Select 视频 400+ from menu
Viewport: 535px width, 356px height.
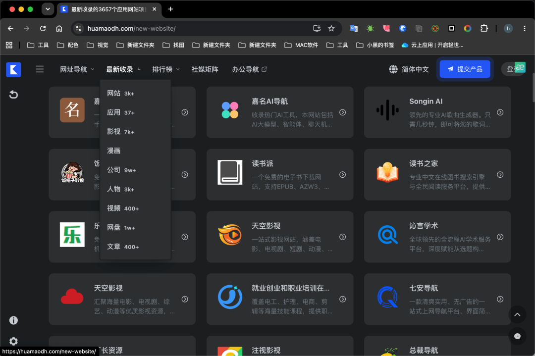click(x=135, y=208)
